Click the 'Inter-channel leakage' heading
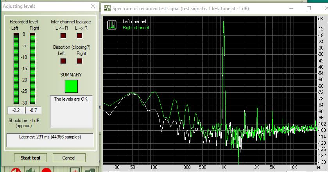This screenshot has height=172, width=328. coord(71,22)
